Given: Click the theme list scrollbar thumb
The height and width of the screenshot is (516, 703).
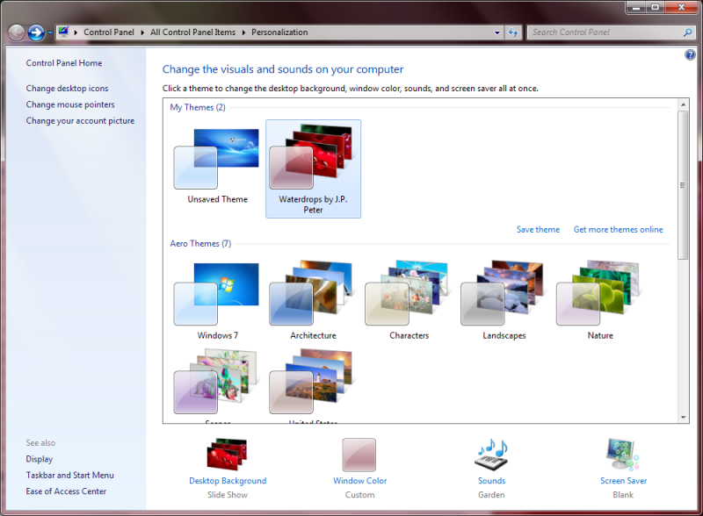Looking at the screenshot, I should pyautogui.click(x=683, y=185).
